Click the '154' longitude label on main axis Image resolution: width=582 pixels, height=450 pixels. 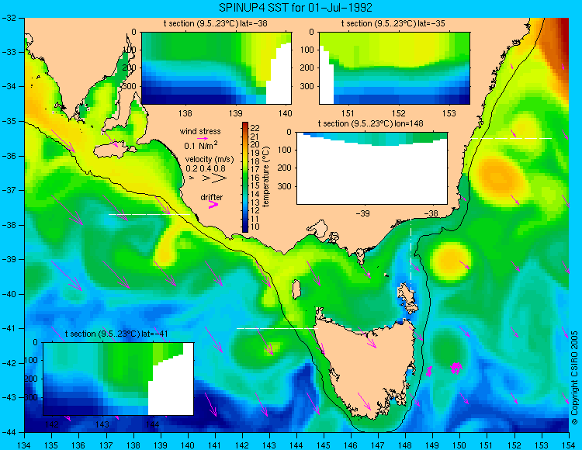(569, 445)
